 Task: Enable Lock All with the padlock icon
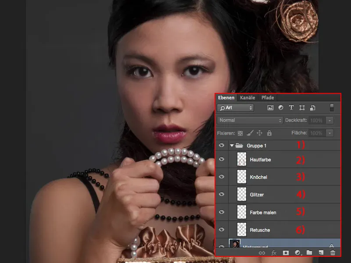[269, 132]
